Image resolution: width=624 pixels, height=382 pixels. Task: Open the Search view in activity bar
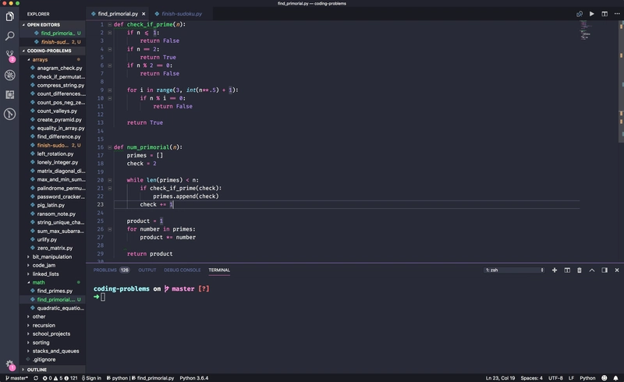9,36
